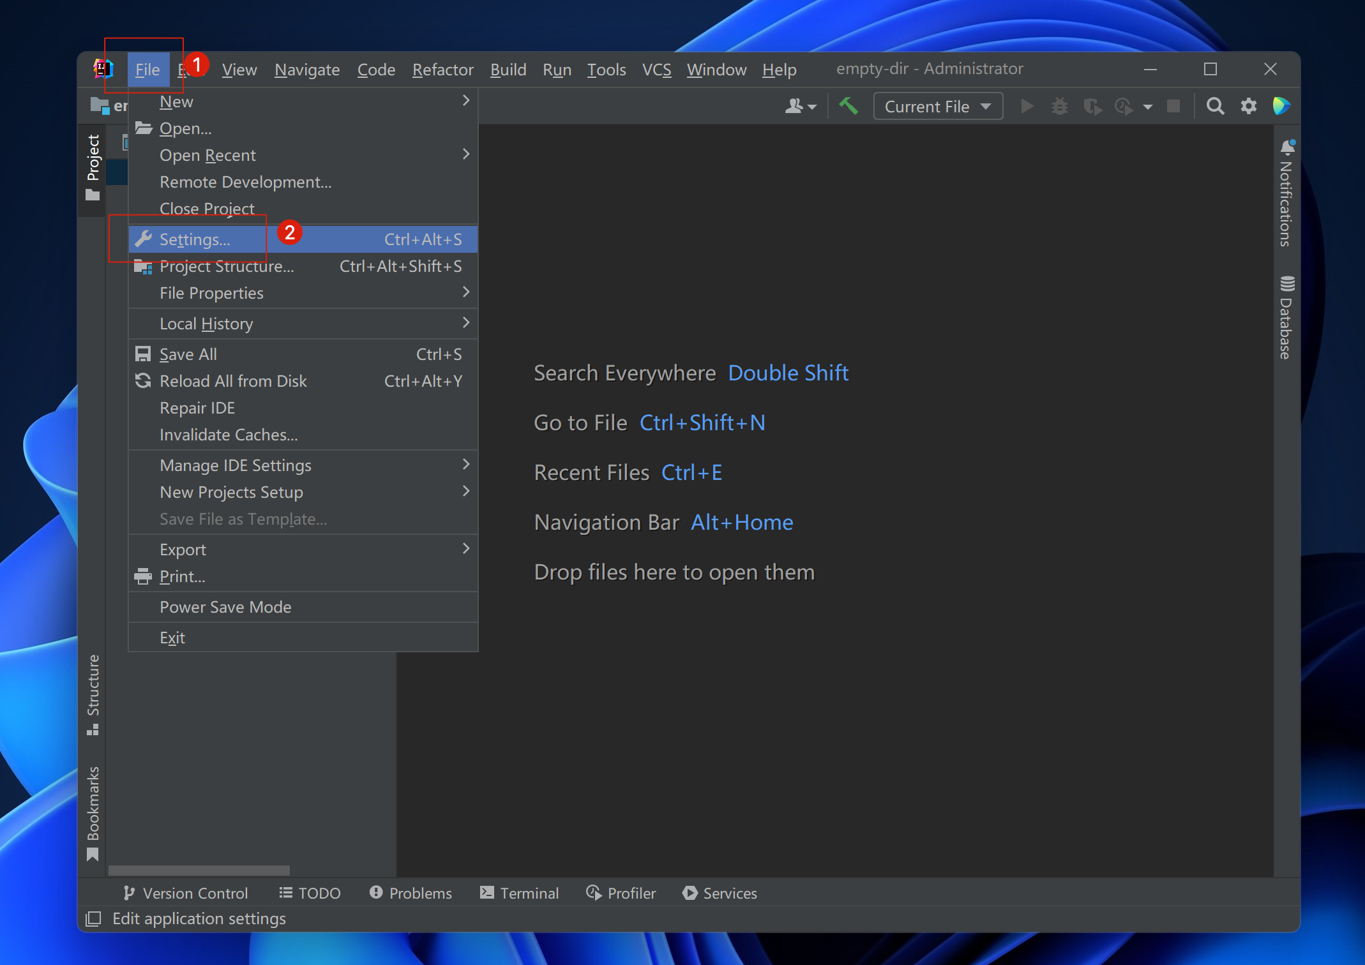The height and width of the screenshot is (965, 1365).
Task: Open the TODO tool window
Action: [x=310, y=893]
